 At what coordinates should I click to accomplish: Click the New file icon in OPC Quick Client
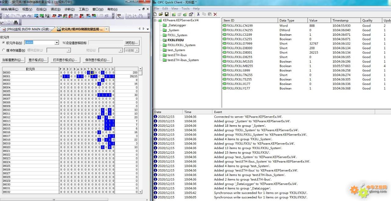[x=155, y=14]
